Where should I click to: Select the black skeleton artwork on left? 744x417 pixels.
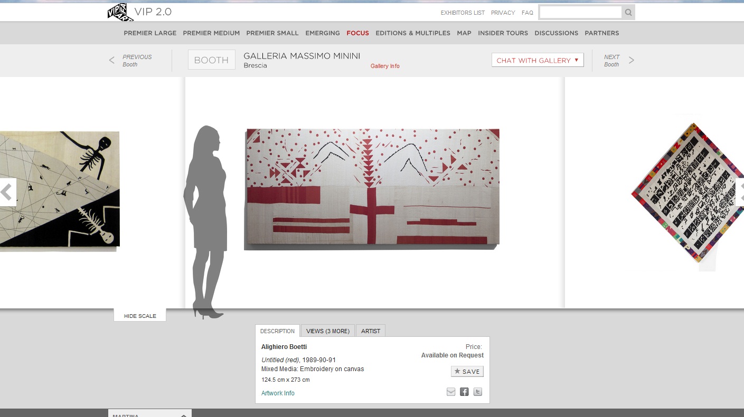click(60, 190)
